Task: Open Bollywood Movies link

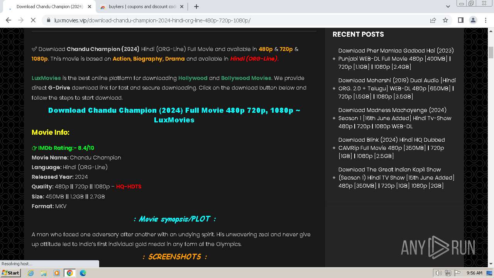Action: point(246,78)
